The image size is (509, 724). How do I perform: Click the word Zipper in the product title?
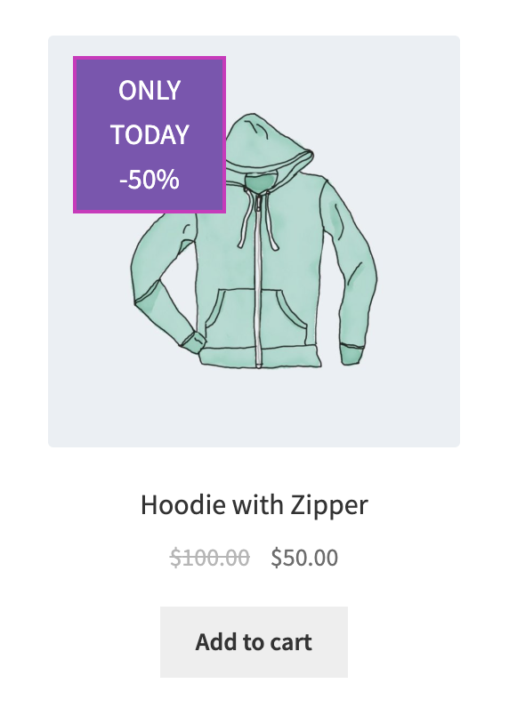pyautogui.click(x=329, y=505)
